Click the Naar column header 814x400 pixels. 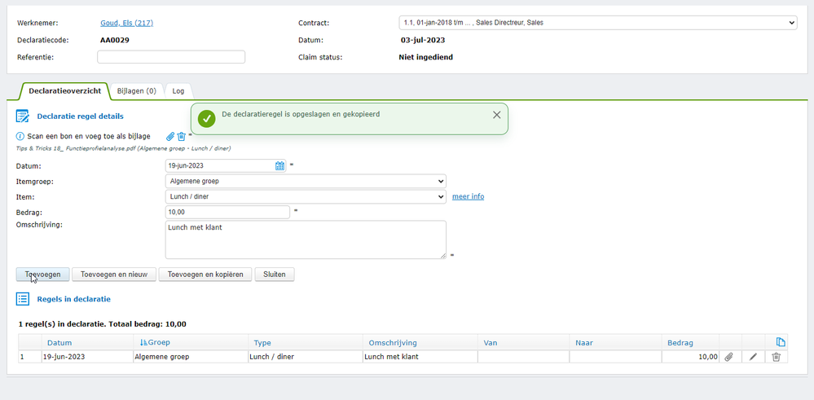point(584,343)
